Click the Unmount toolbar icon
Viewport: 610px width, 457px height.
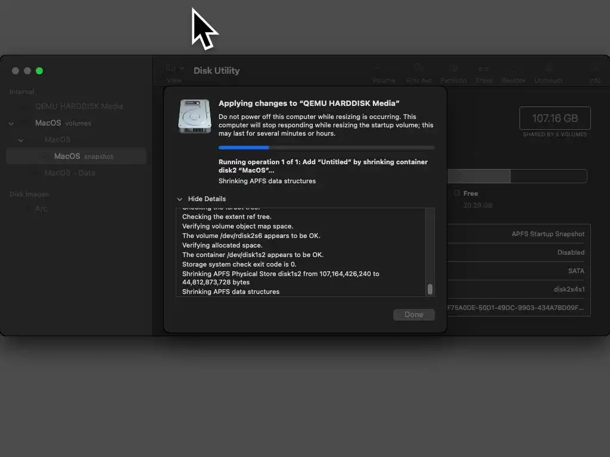548,68
